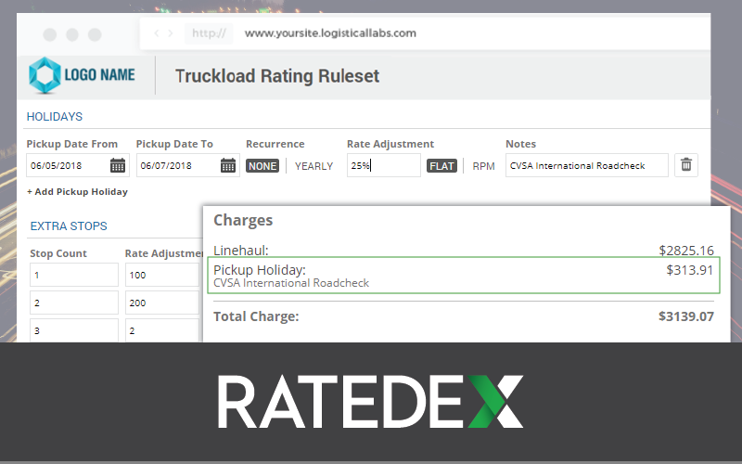
Task: Click the browser URL www.yoursite.logisticallabs.com
Action: tap(330, 33)
